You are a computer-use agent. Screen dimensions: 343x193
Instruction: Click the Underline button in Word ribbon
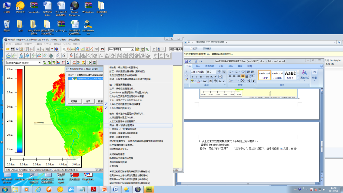[201, 77]
